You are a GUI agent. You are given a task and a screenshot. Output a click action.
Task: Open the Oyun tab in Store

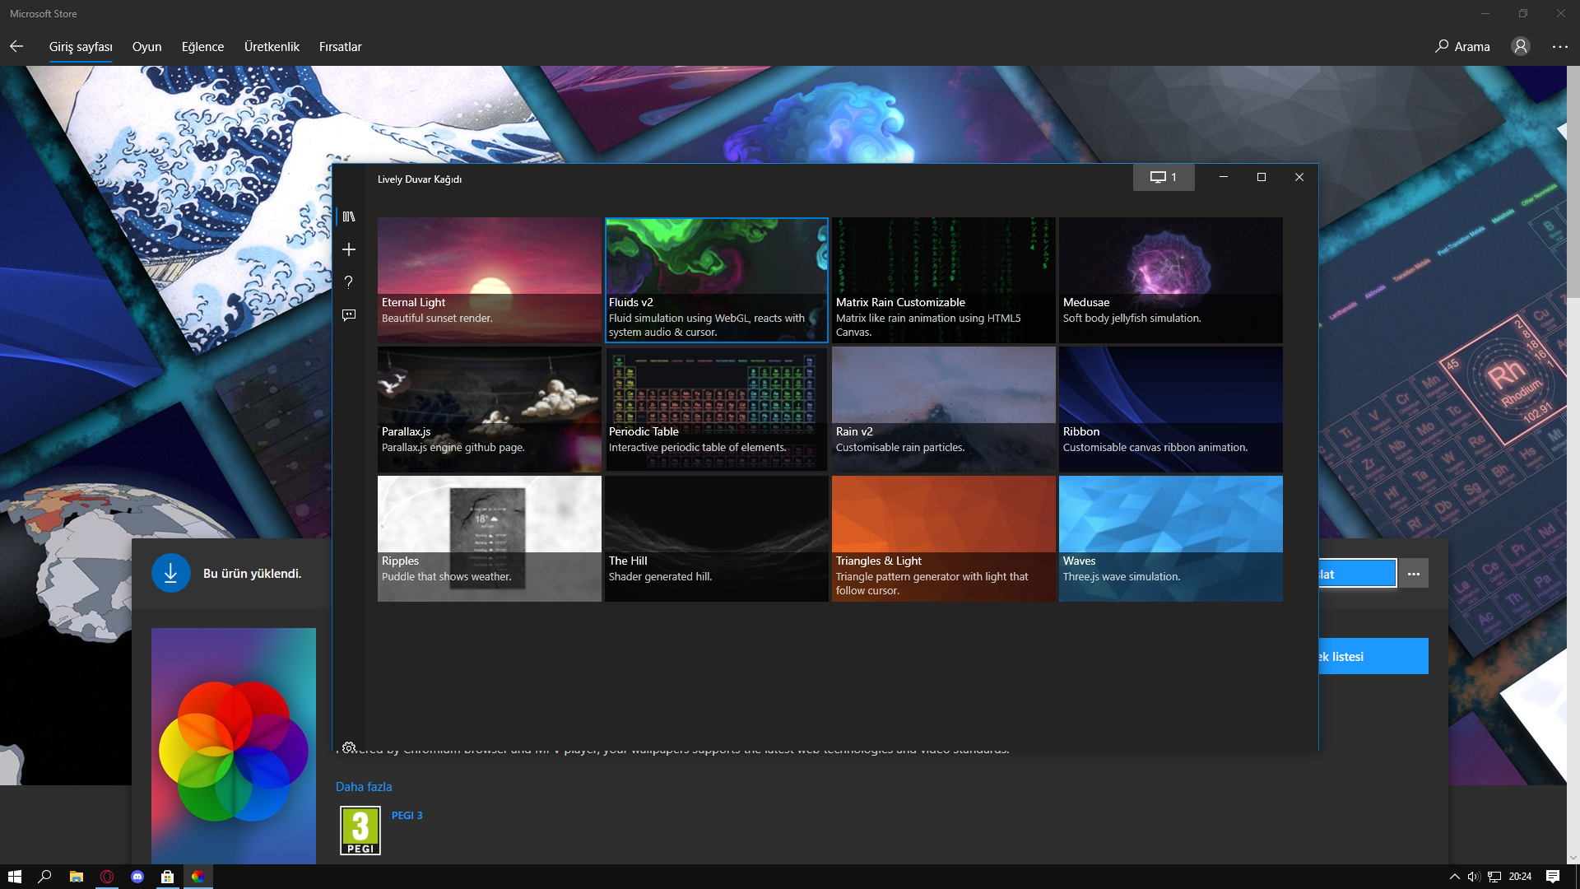(x=146, y=47)
